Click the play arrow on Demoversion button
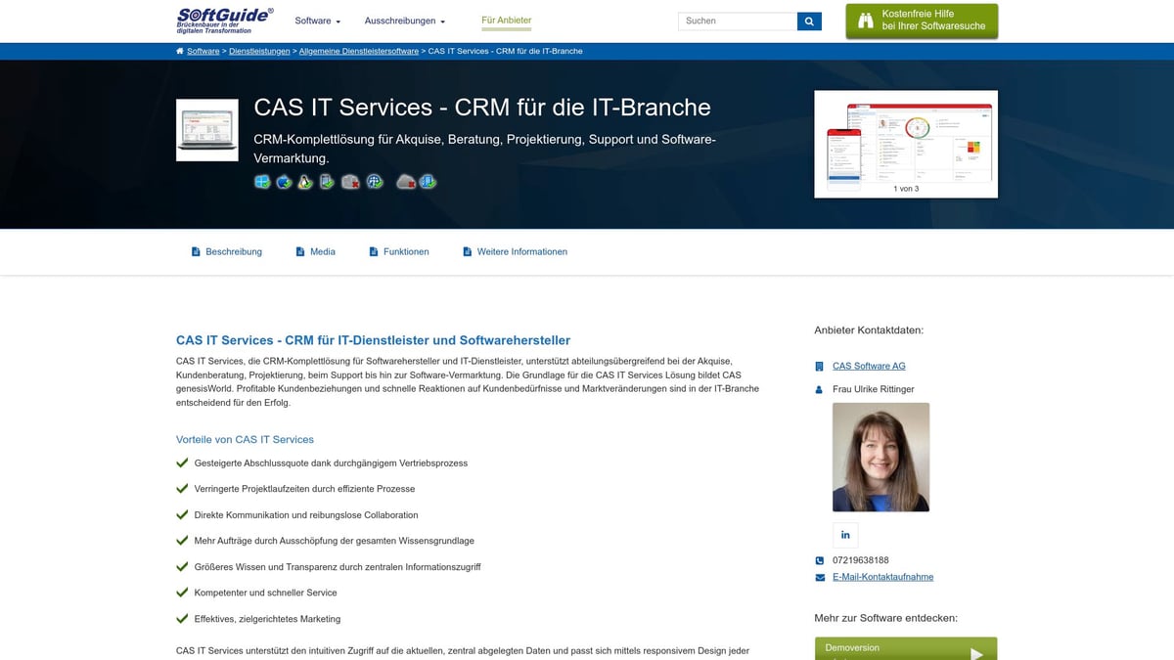Viewport: 1174px width, 660px height. [976, 654]
